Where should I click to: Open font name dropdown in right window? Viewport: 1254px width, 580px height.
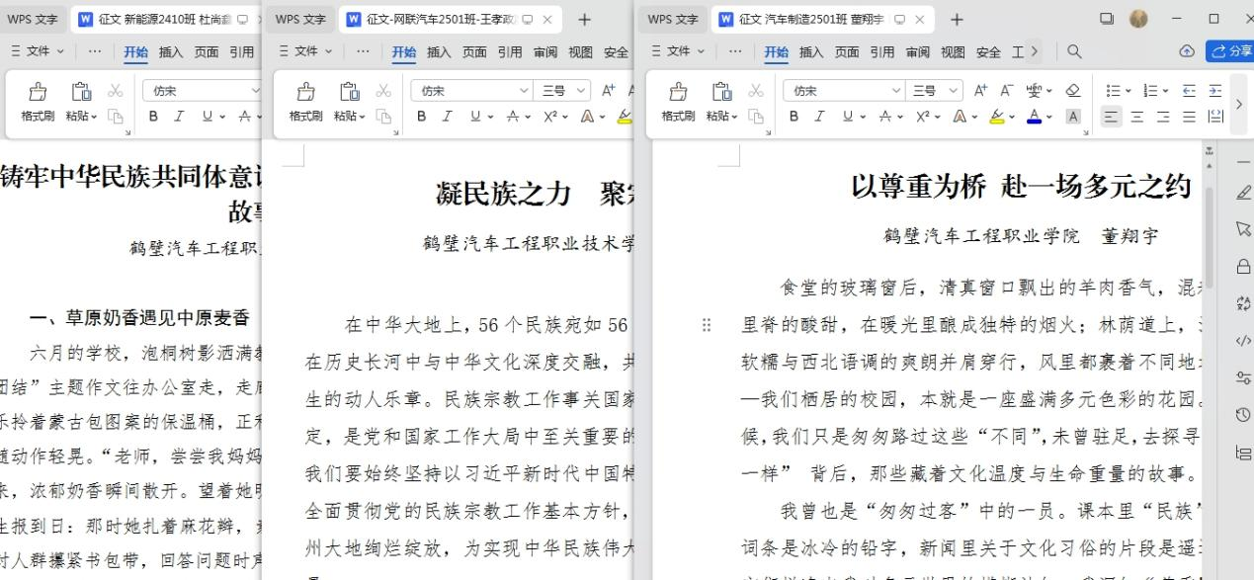click(x=896, y=91)
